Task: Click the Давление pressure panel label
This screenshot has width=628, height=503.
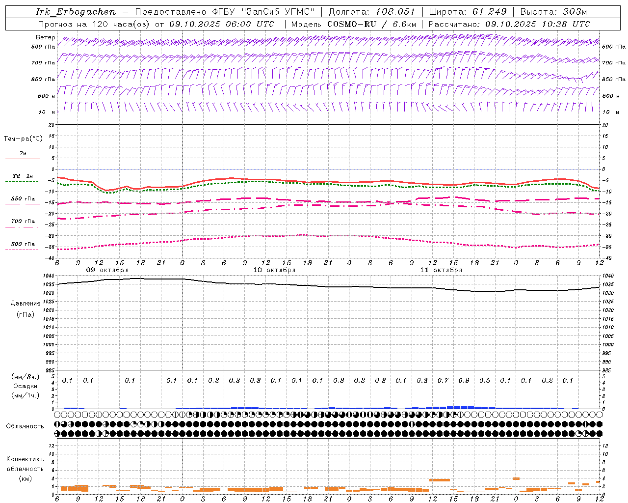Action: click(x=26, y=304)
